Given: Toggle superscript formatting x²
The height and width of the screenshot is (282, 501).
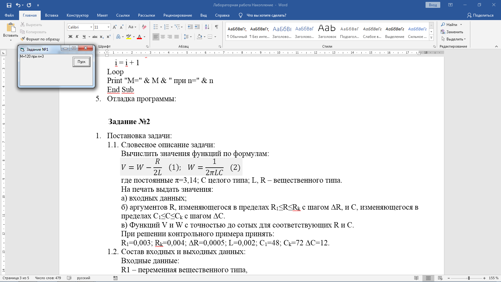Looking at the screenshot, I should click(109, 37).
